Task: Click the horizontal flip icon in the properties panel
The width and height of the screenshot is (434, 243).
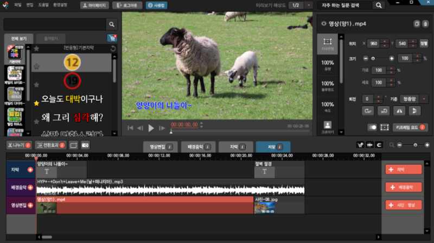Action: click(x=399, y=111)
